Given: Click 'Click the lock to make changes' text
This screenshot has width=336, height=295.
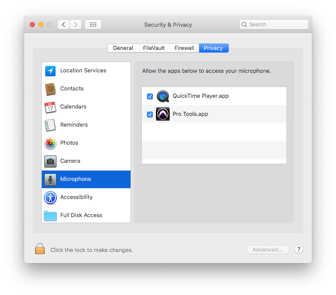Looking at the screenshot, I should tap(91, 250).
